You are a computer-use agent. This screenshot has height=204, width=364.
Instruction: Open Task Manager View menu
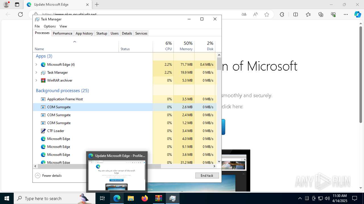coord(63,26)
